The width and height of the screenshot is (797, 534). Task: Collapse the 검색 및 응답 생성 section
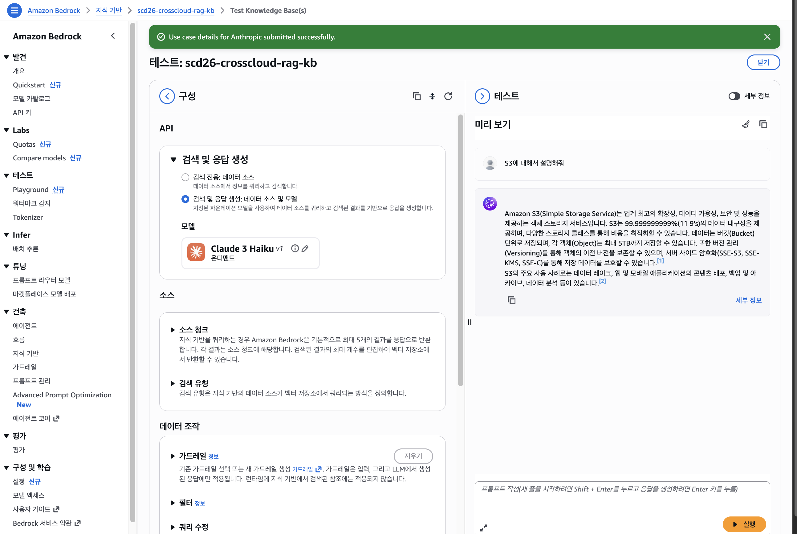point(173,159)
